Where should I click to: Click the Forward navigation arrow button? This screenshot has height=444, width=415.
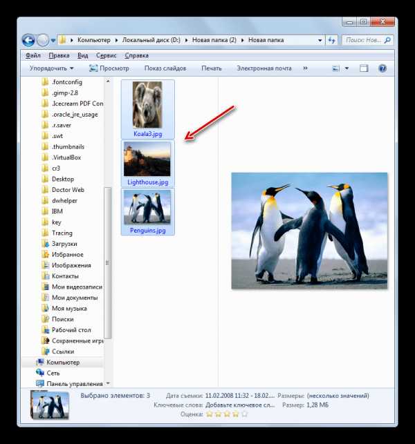pyautogui.click(x=43, y=41)
